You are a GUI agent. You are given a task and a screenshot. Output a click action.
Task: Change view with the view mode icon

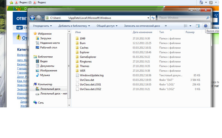pyautogui.click(x=186, y=26)
